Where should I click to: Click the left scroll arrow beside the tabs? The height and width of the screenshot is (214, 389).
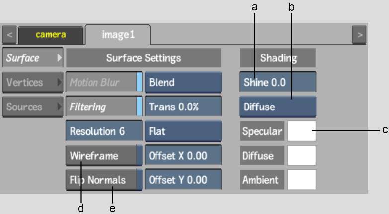pos(9,35)
